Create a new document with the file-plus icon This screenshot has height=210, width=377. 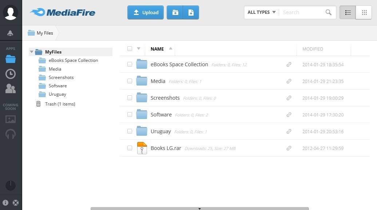click(x=191, y=12)
